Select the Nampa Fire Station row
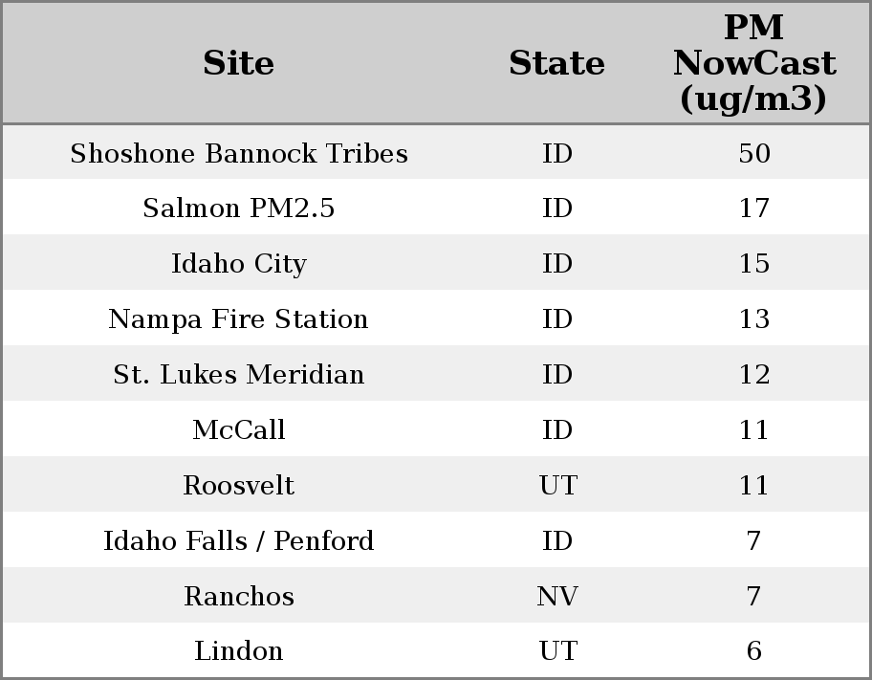This screenshot has width=872, height=680. [239, 319]
